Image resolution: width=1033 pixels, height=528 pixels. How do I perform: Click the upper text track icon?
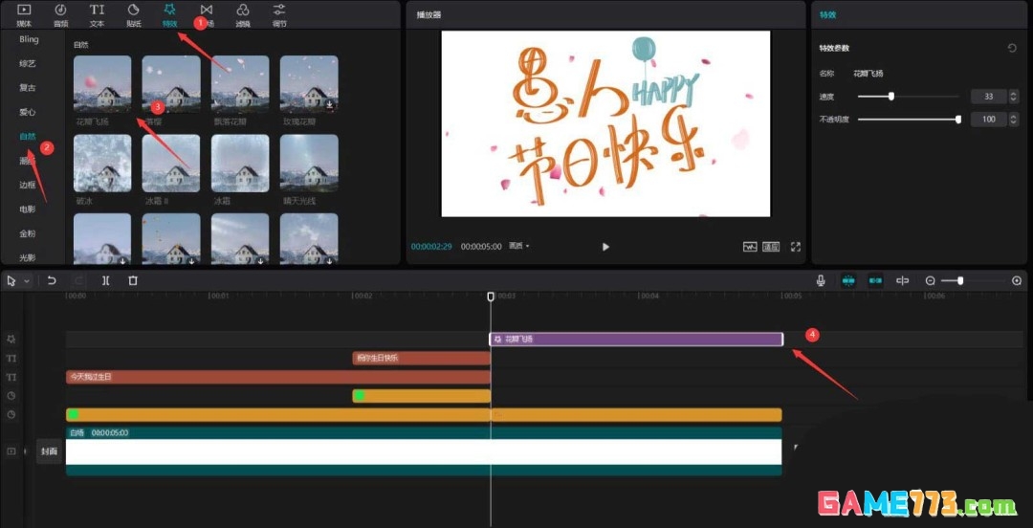[x=11, y=358]
